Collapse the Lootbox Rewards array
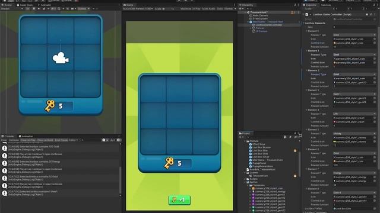Viewport: 380px width, 213px height. (303, 23)
